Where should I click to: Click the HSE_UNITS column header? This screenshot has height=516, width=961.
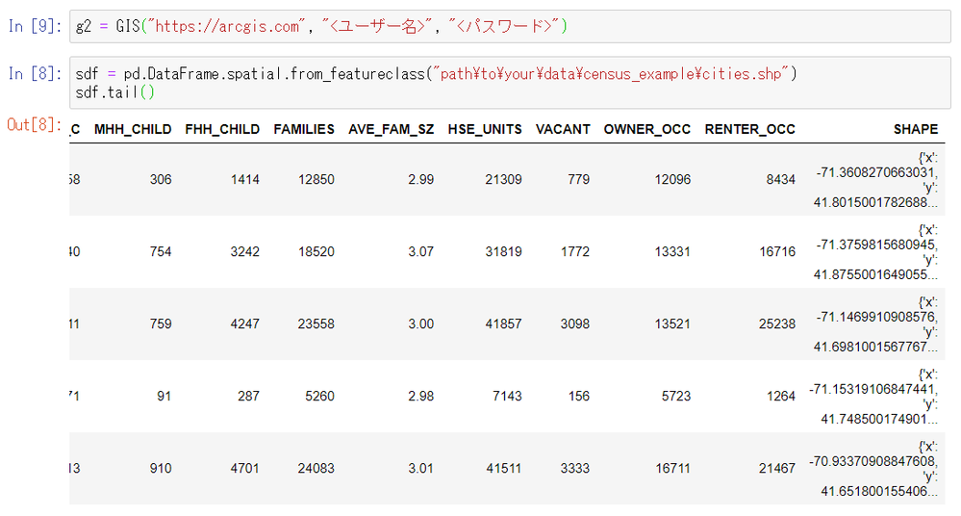485,129
